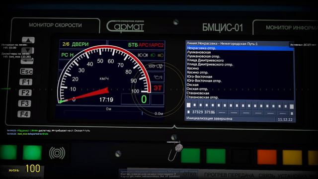Click the F4 key on the console
This screenshot has height=179, width=318.
(24, 114)
